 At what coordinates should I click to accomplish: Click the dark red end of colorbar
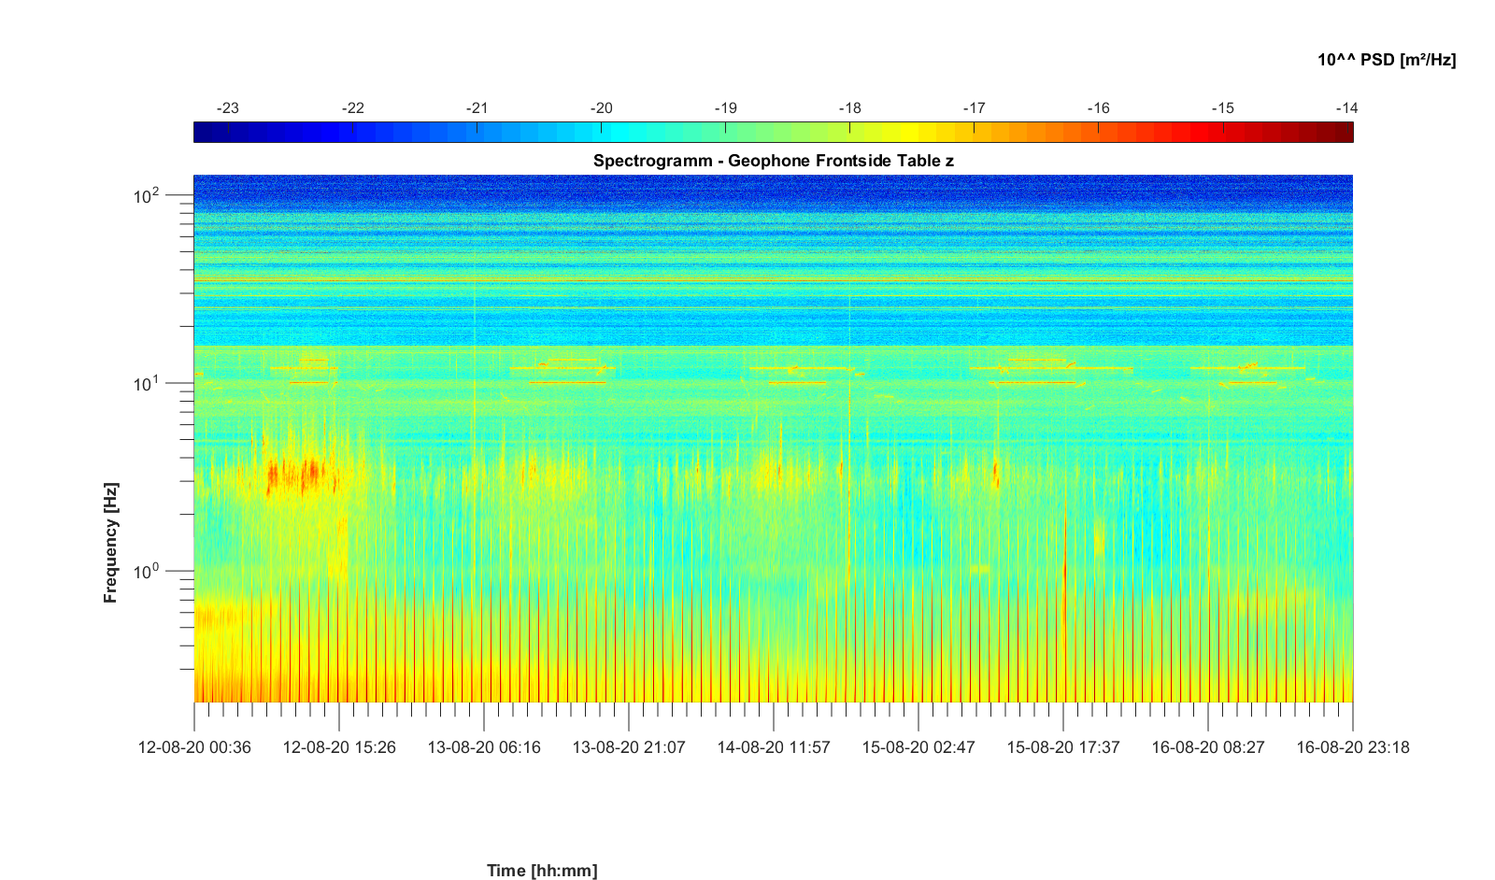1341,133
